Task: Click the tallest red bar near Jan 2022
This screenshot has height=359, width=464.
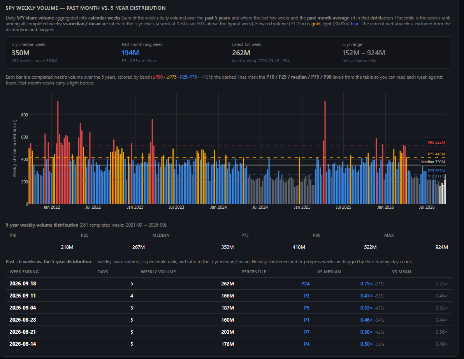Action: click(x=58, y=152)
